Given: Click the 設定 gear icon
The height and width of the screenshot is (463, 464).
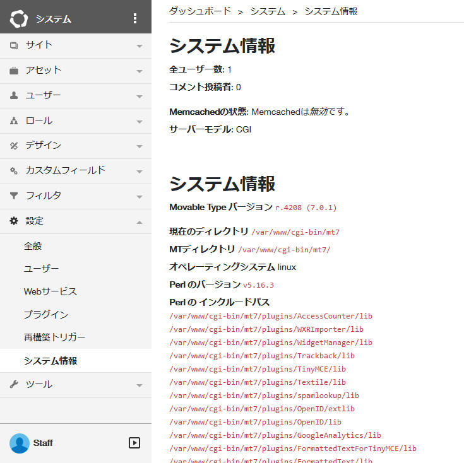Looking at the screenshot, I should click(x=14, y=221).
